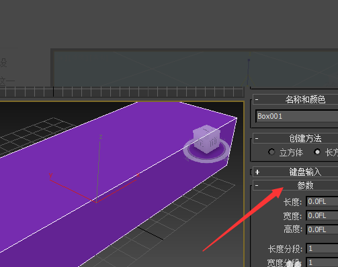Click the ViewCube in the viewport
This screenshot has width=338, height=267.
click(206, 139)
